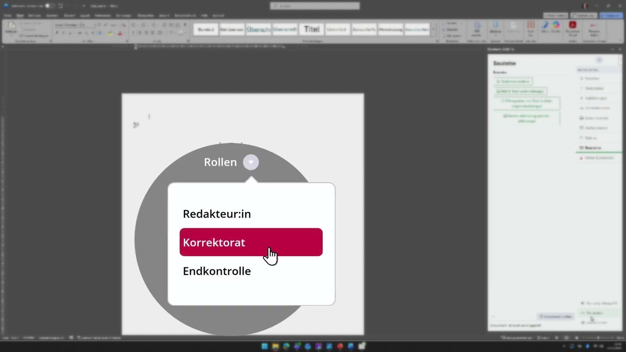The height and width of the screenshot is (352, 626).
Task: Open the Rollen dropdown arrow
Action: pyautogui.click(x=251, y=162)
